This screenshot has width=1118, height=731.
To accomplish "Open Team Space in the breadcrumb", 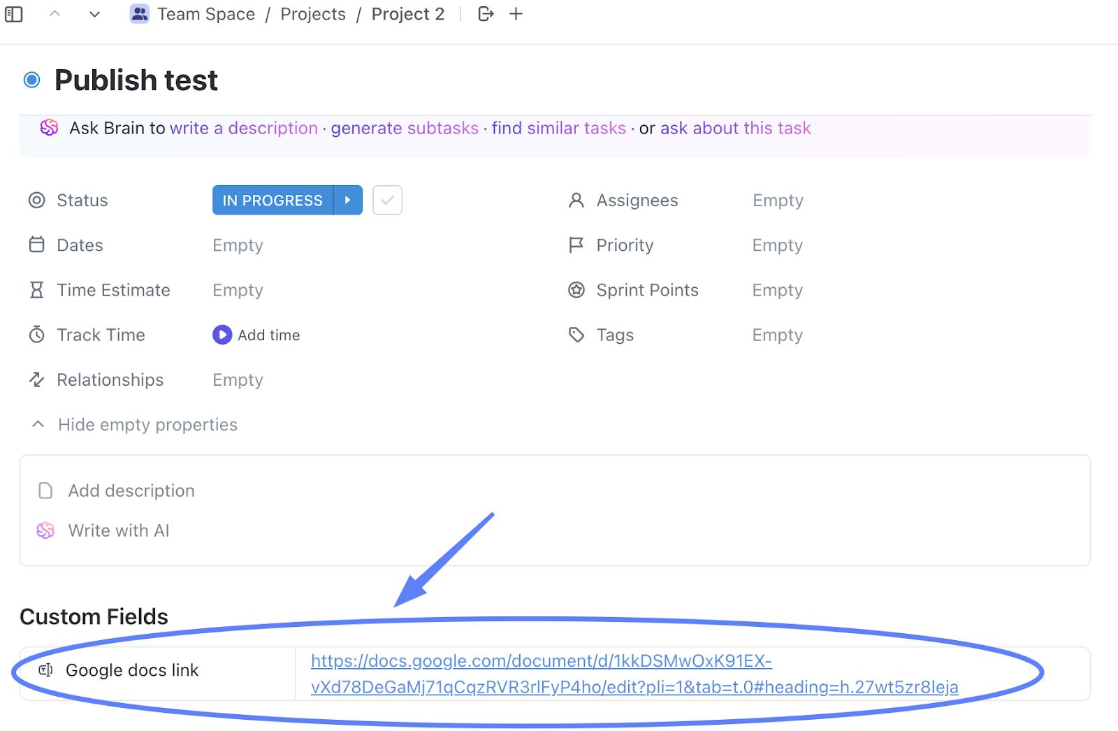I will [x=205, y=14].
